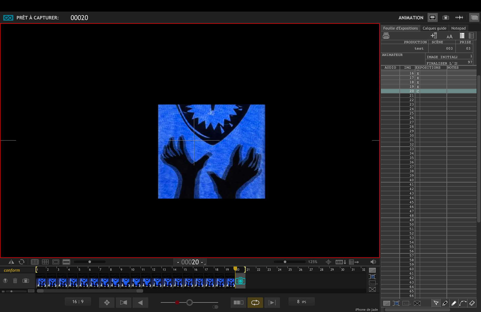Open the 16:9 aspect ratio dropdown

(x=78, y=302)
